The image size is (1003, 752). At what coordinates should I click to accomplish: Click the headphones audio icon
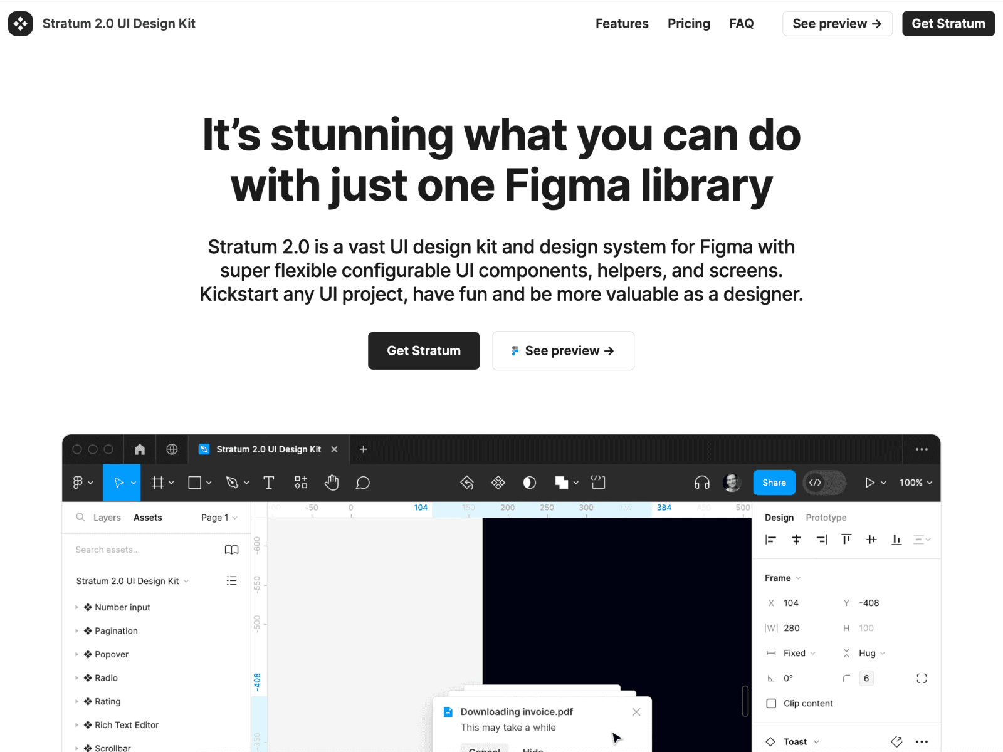click(x=702, y=483)
